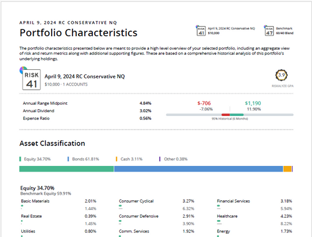Click the Equity 34.70% legend label
Screen dimensions: 312x237
37,159
